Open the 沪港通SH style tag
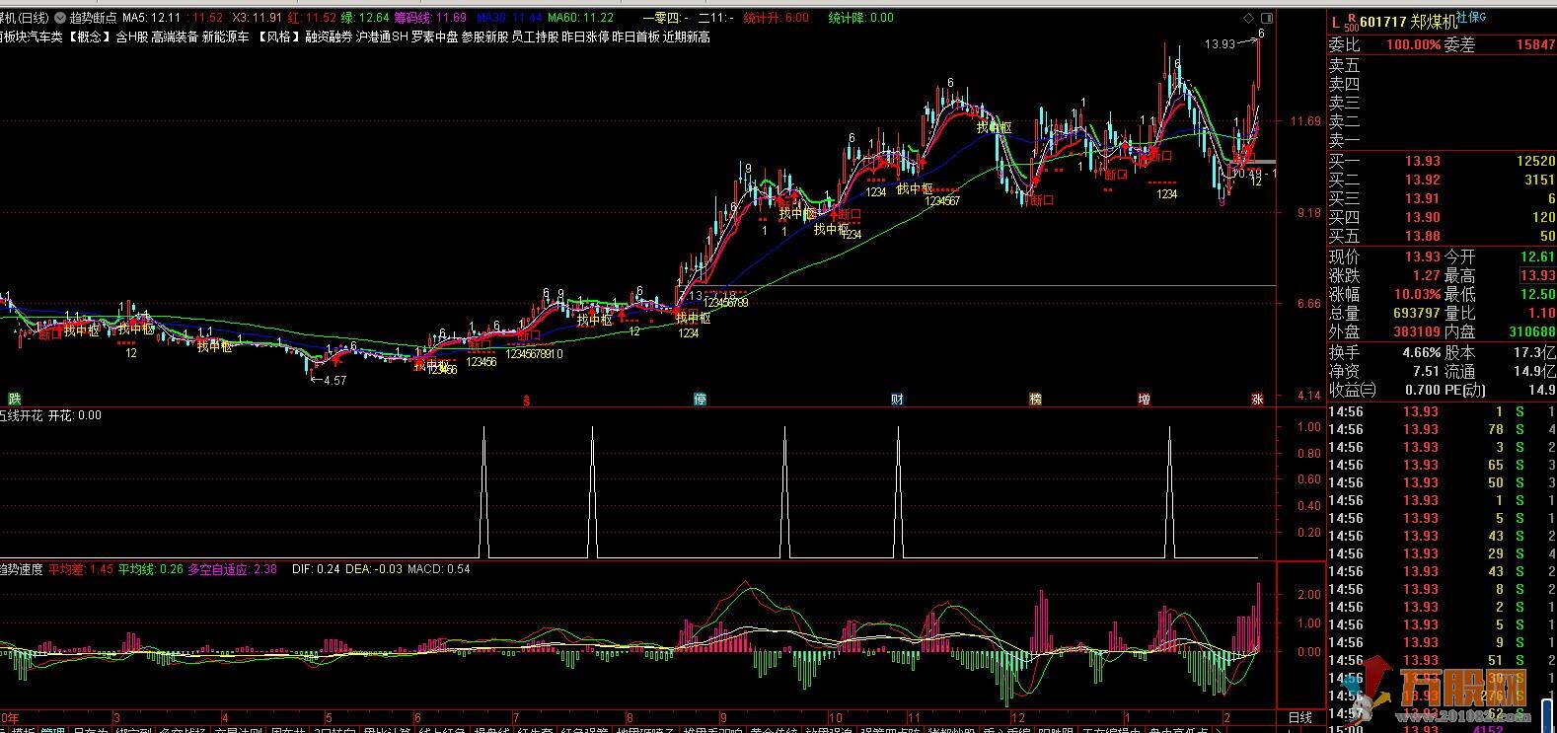 [381, 37]
